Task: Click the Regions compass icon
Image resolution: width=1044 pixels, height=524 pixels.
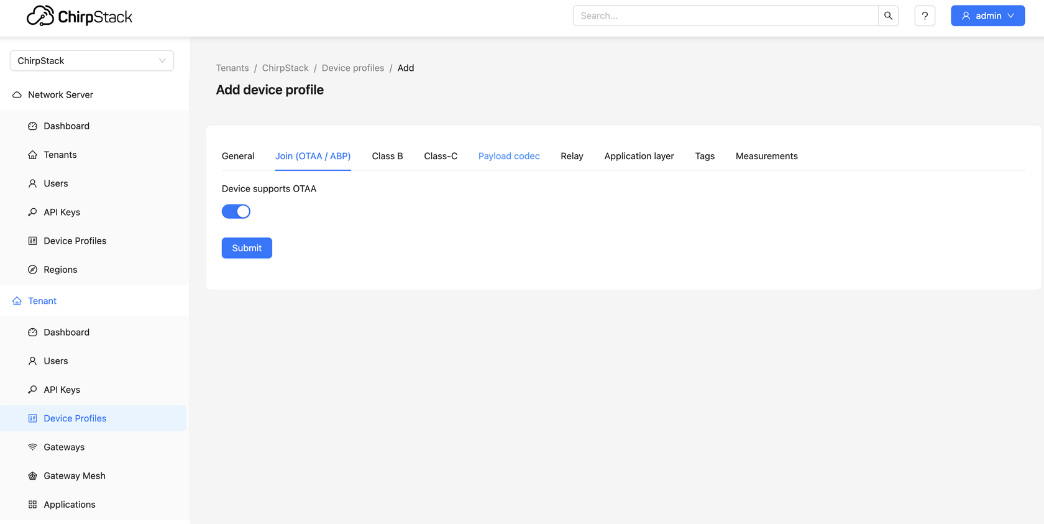Action: pyautogui.click(x=32, y=269)
